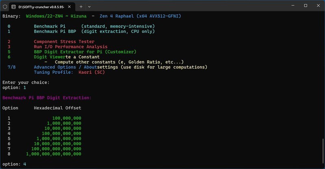This screenshot has width=325, height=169.
Task: Click 'Benchmark Pi (standard, memory-intensive)' line
Action: [94, 26]
